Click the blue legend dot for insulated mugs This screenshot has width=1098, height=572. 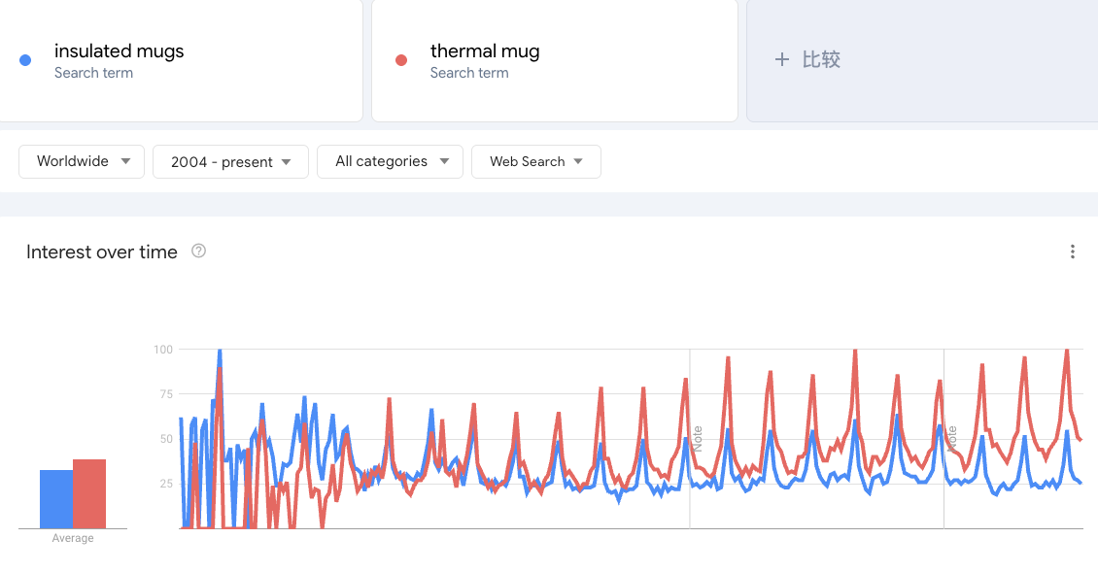(x=24, y=60)
